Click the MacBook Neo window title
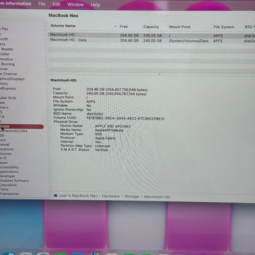The image size is (255, 255). click(x=63, y=15)
